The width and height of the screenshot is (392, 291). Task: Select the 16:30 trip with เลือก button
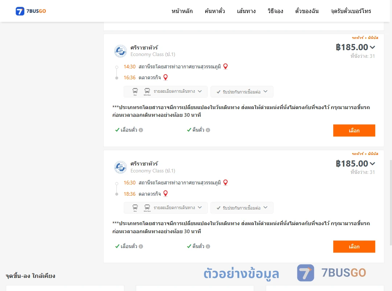click(354, 247)
